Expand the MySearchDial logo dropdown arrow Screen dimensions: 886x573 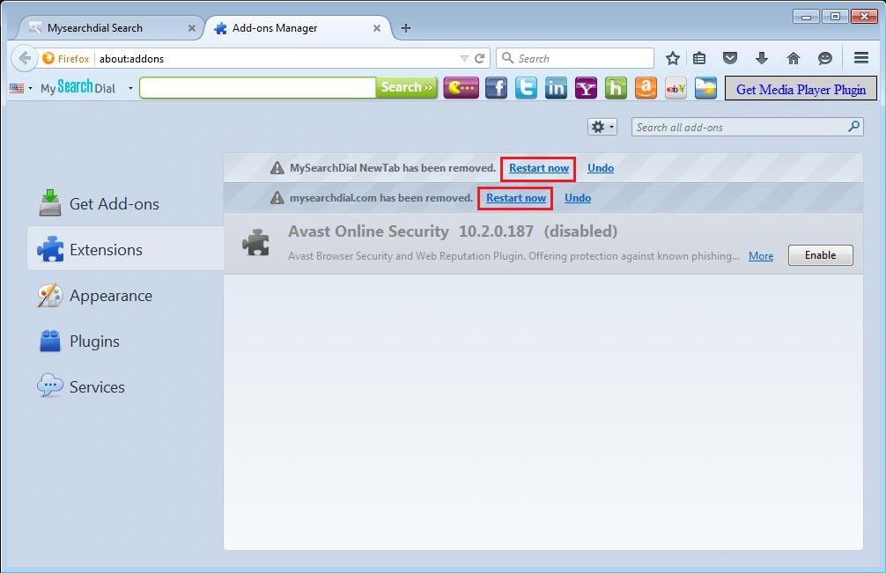(x=130, y=88)
